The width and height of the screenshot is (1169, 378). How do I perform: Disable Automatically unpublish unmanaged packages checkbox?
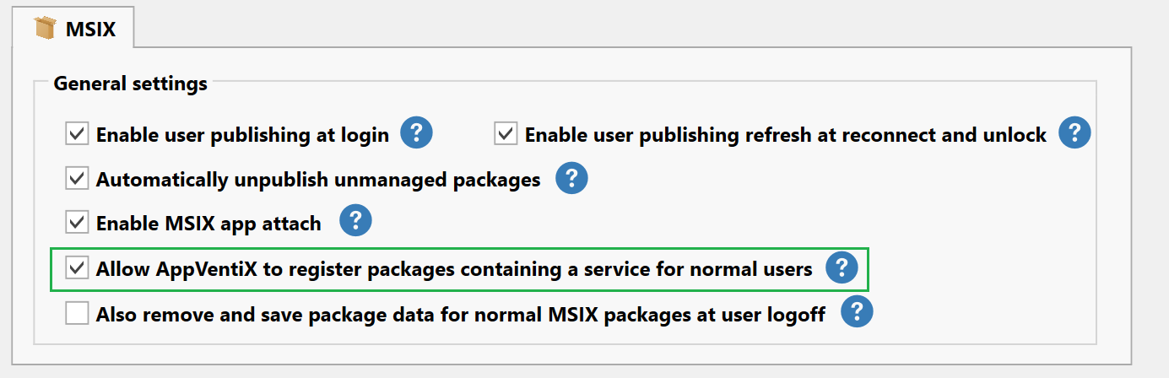(77, 179)
